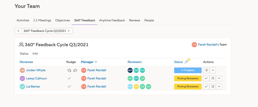Open the 360° Feedback Cycle Q3/2021 dropdown
The image size is (258, 107).
(47, 31)
